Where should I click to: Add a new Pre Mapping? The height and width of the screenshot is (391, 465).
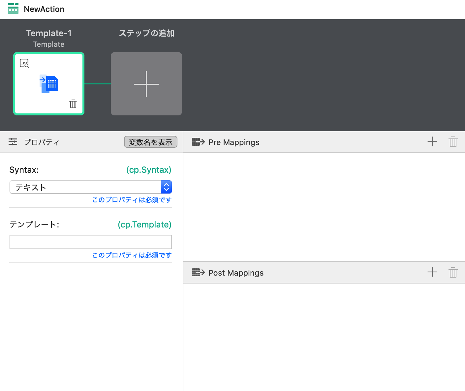(432, 142)
